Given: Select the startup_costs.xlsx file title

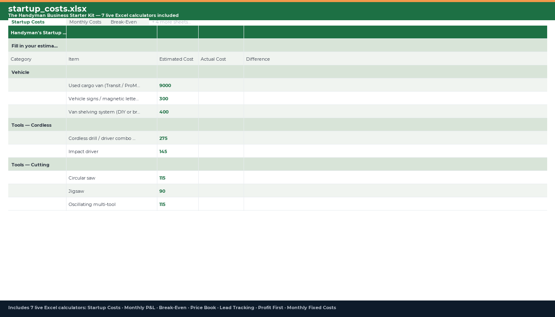Looking at the screenshot, I should (47, 9).
